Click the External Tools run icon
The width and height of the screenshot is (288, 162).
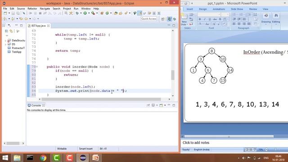pos(93,13)
